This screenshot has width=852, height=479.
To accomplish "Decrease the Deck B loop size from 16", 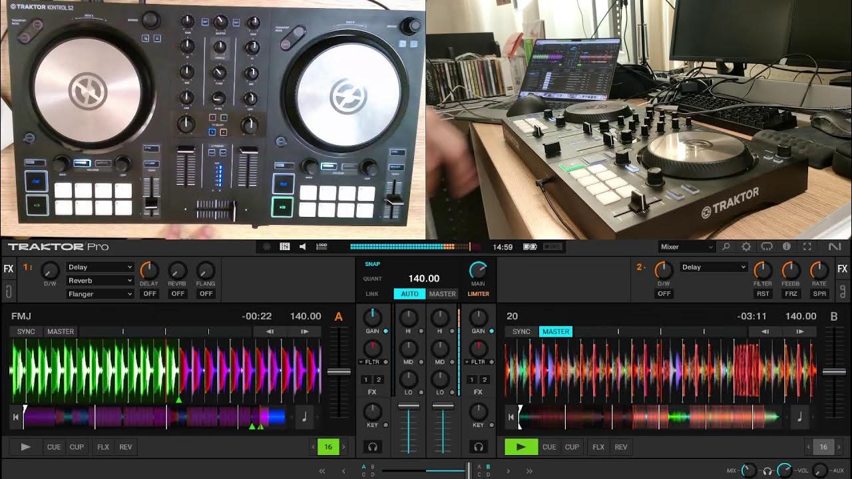I will point(807,447).
